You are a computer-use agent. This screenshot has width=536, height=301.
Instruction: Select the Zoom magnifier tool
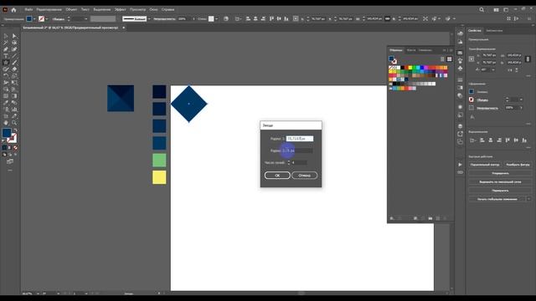click(14, 123)
